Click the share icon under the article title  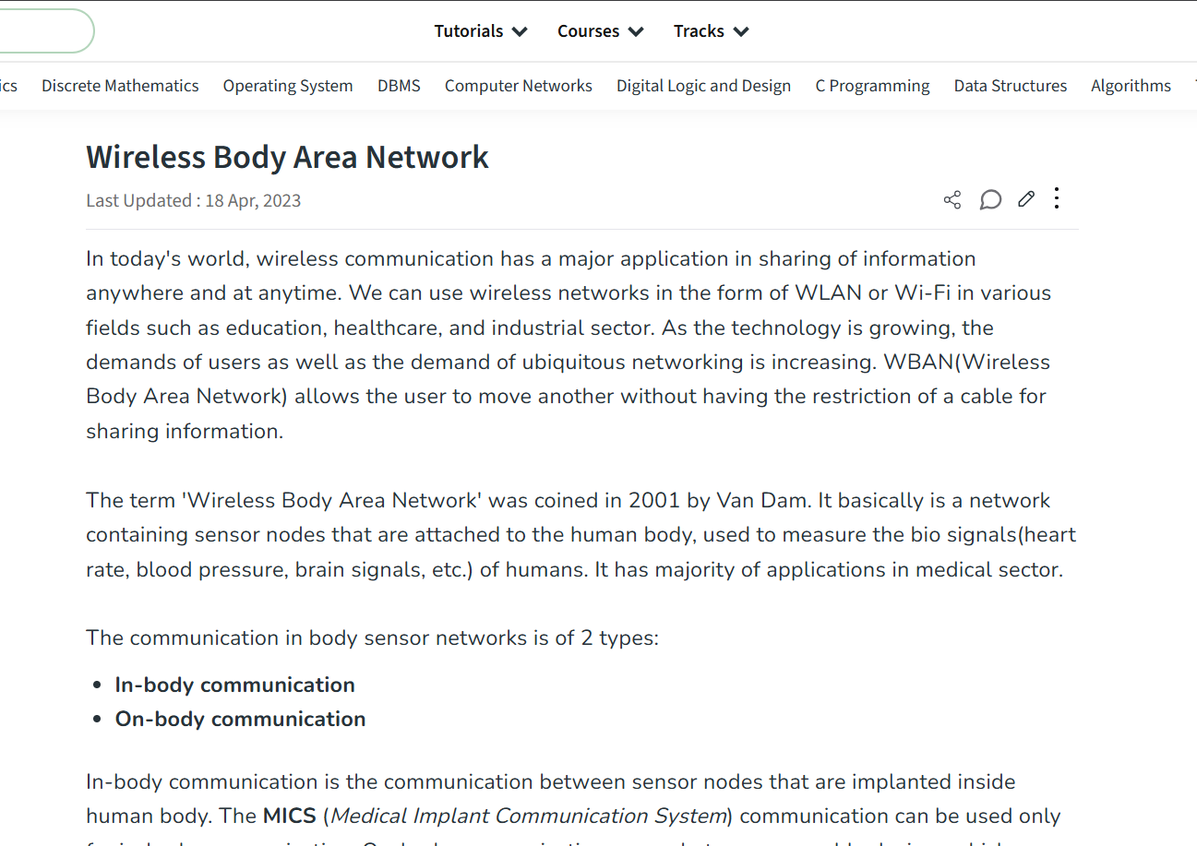[952, 199]
